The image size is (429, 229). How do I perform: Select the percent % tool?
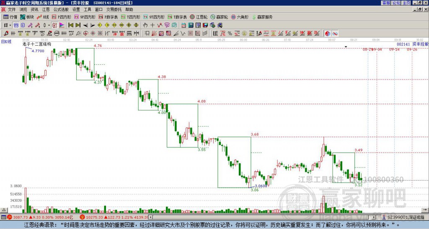[230, 33]
